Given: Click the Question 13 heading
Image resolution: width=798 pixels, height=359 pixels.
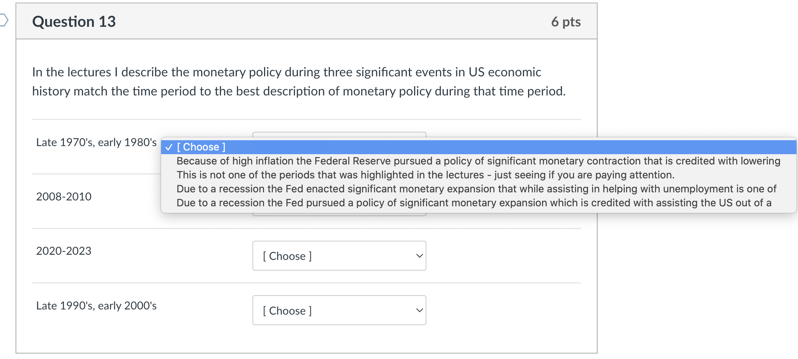Looking at the screenshot, I should (x=74, y=22).
